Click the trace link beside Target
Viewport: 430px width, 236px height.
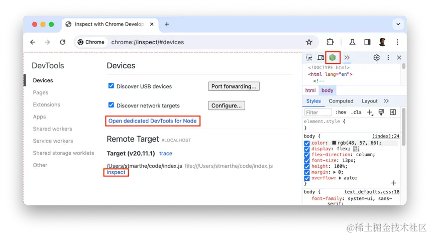(x=166, y=153)
